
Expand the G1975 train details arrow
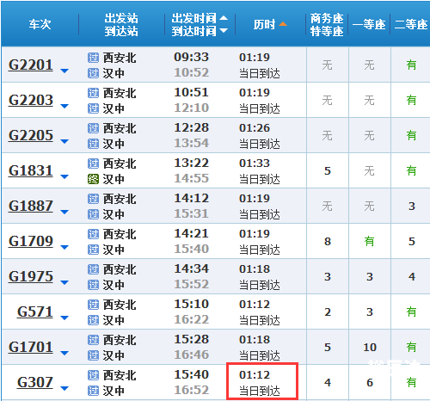coord(64,282)
